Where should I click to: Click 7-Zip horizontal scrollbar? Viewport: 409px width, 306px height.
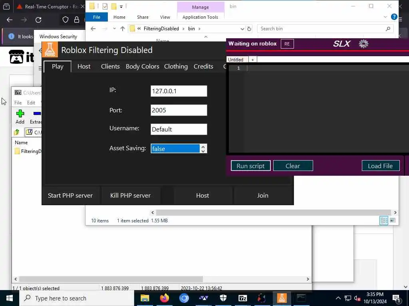point(111,279)
